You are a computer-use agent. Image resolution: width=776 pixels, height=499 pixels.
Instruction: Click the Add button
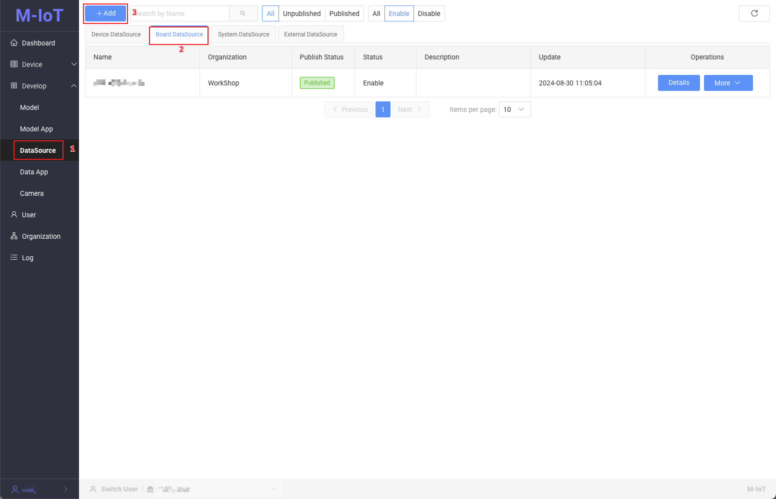point(105,13)
